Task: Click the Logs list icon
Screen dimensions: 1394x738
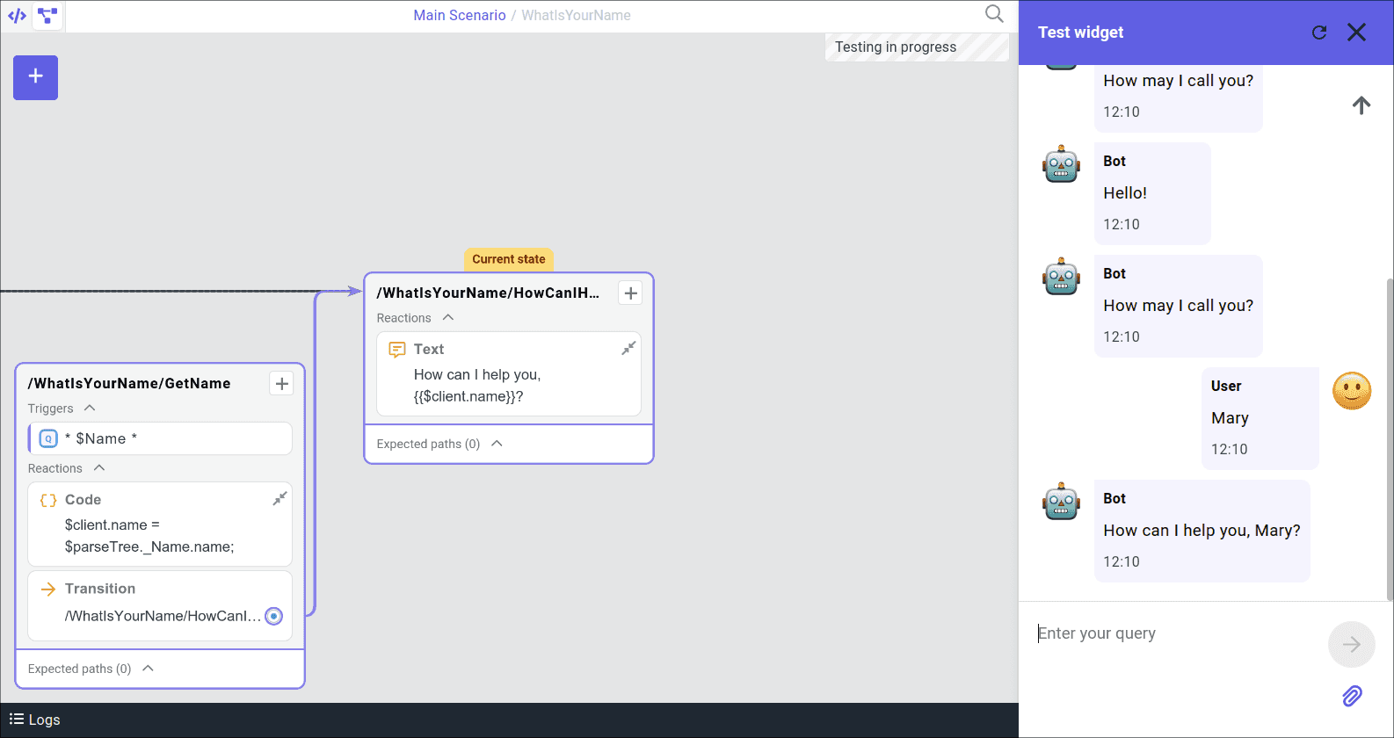Action: coord(16,719)
